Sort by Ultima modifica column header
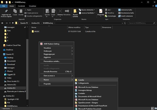157x110 pixels. click(x=74, y=27)
